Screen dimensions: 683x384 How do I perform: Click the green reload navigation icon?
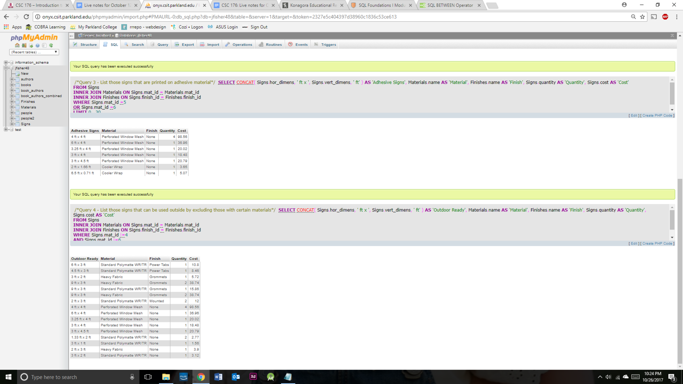point(51,45)
